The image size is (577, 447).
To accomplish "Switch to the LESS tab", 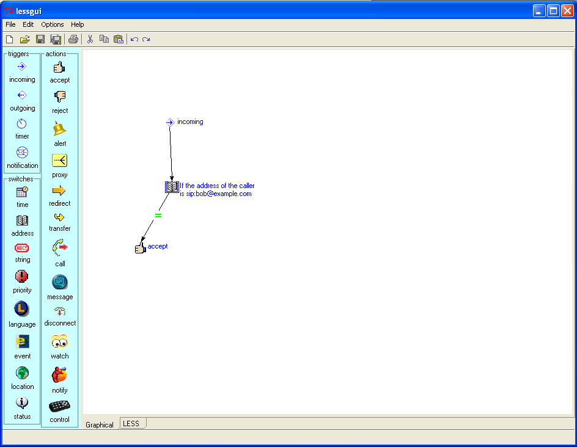I will [131, 423].
